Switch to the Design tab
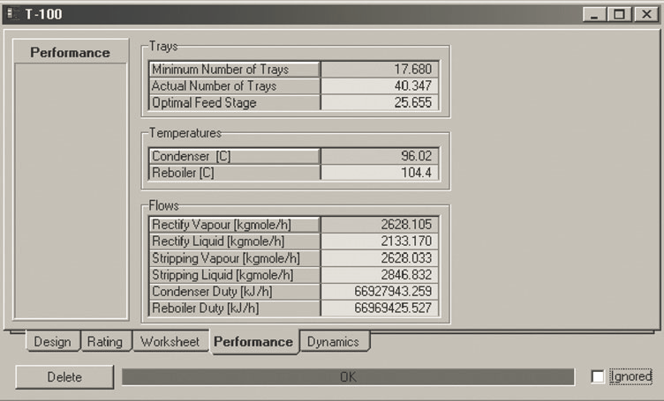This screenshot has width=664, height=401. (52, 342)
